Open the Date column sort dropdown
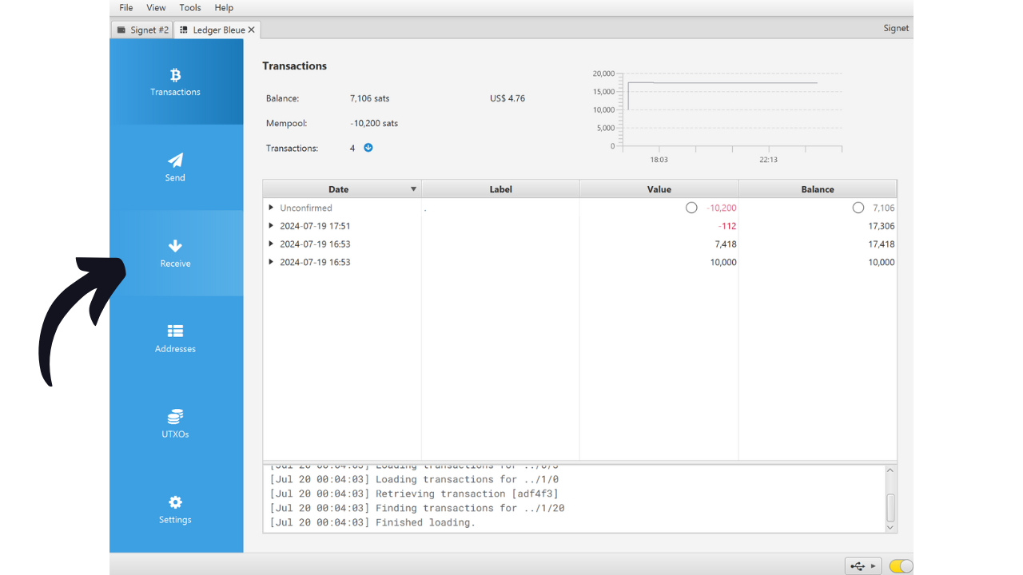 413,188
